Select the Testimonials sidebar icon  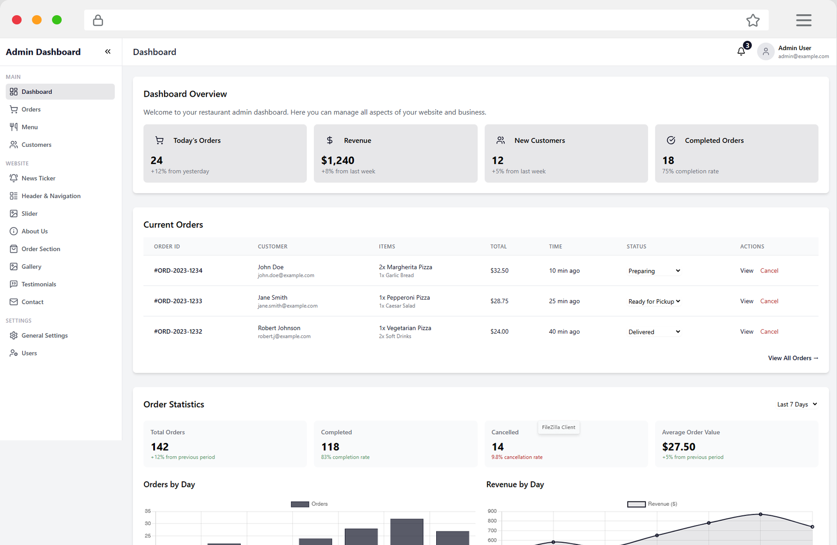pyautogui.click(x=14, y=284)
